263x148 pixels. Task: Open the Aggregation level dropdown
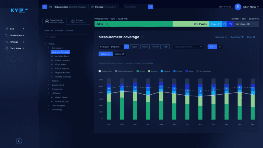188,47
